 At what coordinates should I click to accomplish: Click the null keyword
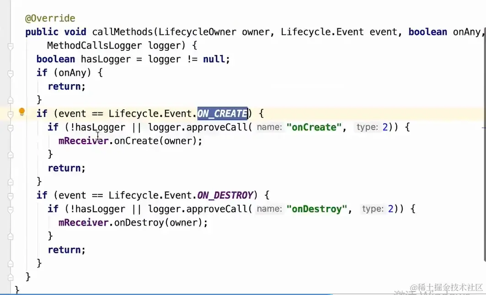coord(214,59)
